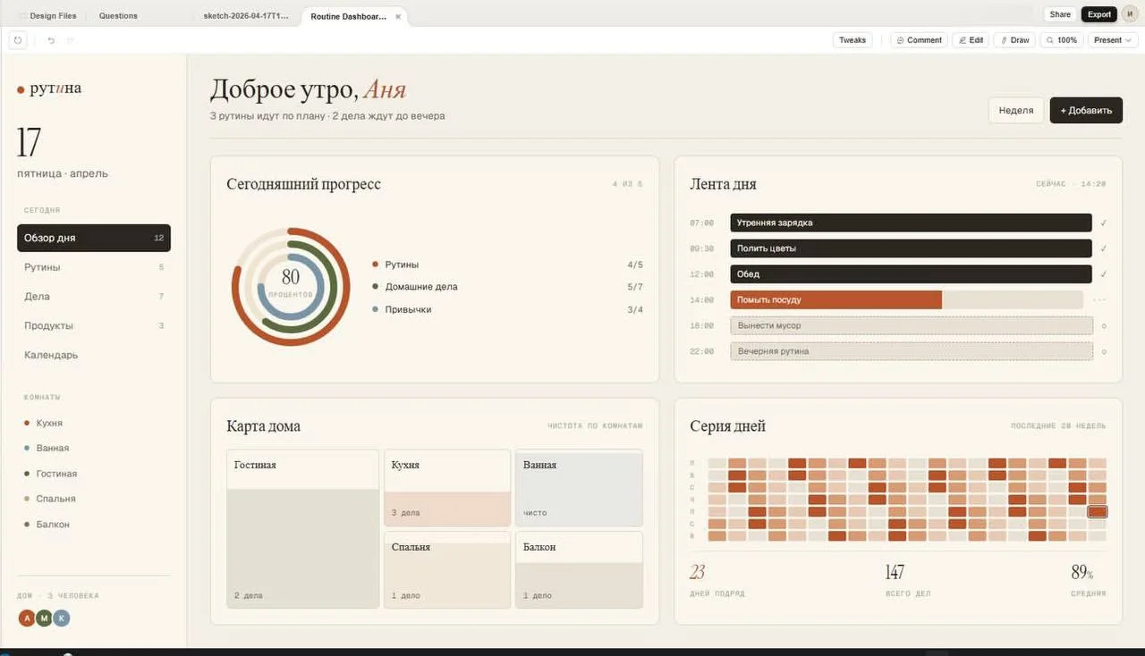Select the Draw pen tool
Screen dimensions: 1145x656
click(1014, 40)
